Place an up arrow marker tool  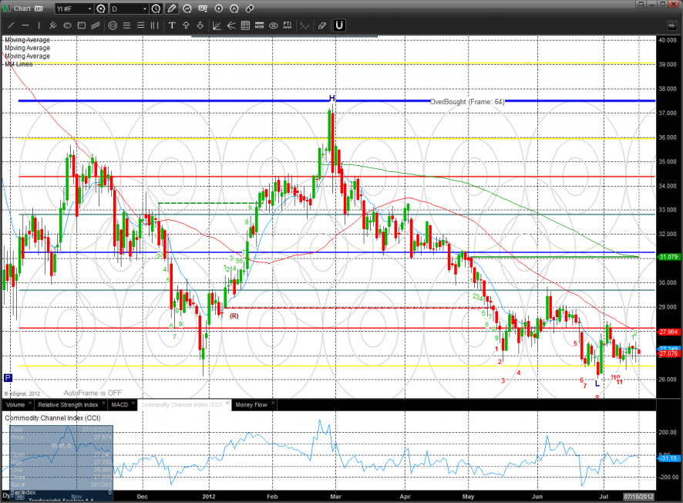[187, 25]
